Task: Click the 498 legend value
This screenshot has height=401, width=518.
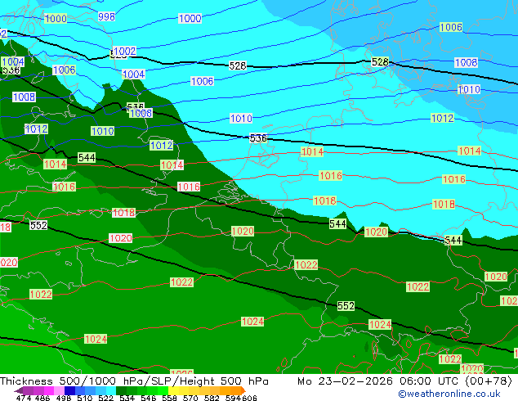Action: pyautogui.click(x=64, y=398)
